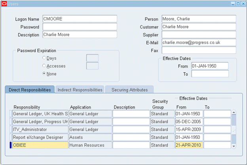
Task: Select the None password expiration option
Action: tap(44, 73)
